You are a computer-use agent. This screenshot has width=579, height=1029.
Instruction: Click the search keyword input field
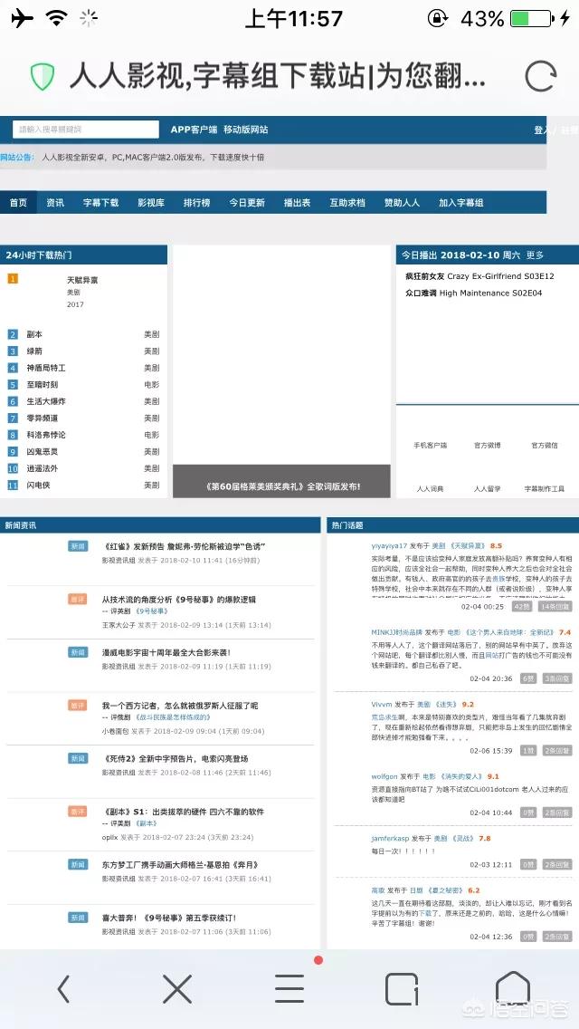coord(86,130)
